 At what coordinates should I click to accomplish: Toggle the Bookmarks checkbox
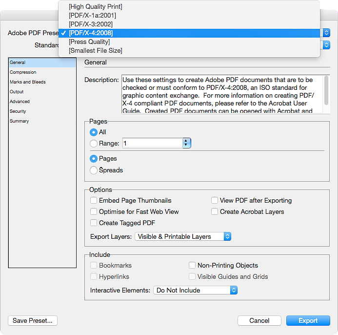point(94,265)
